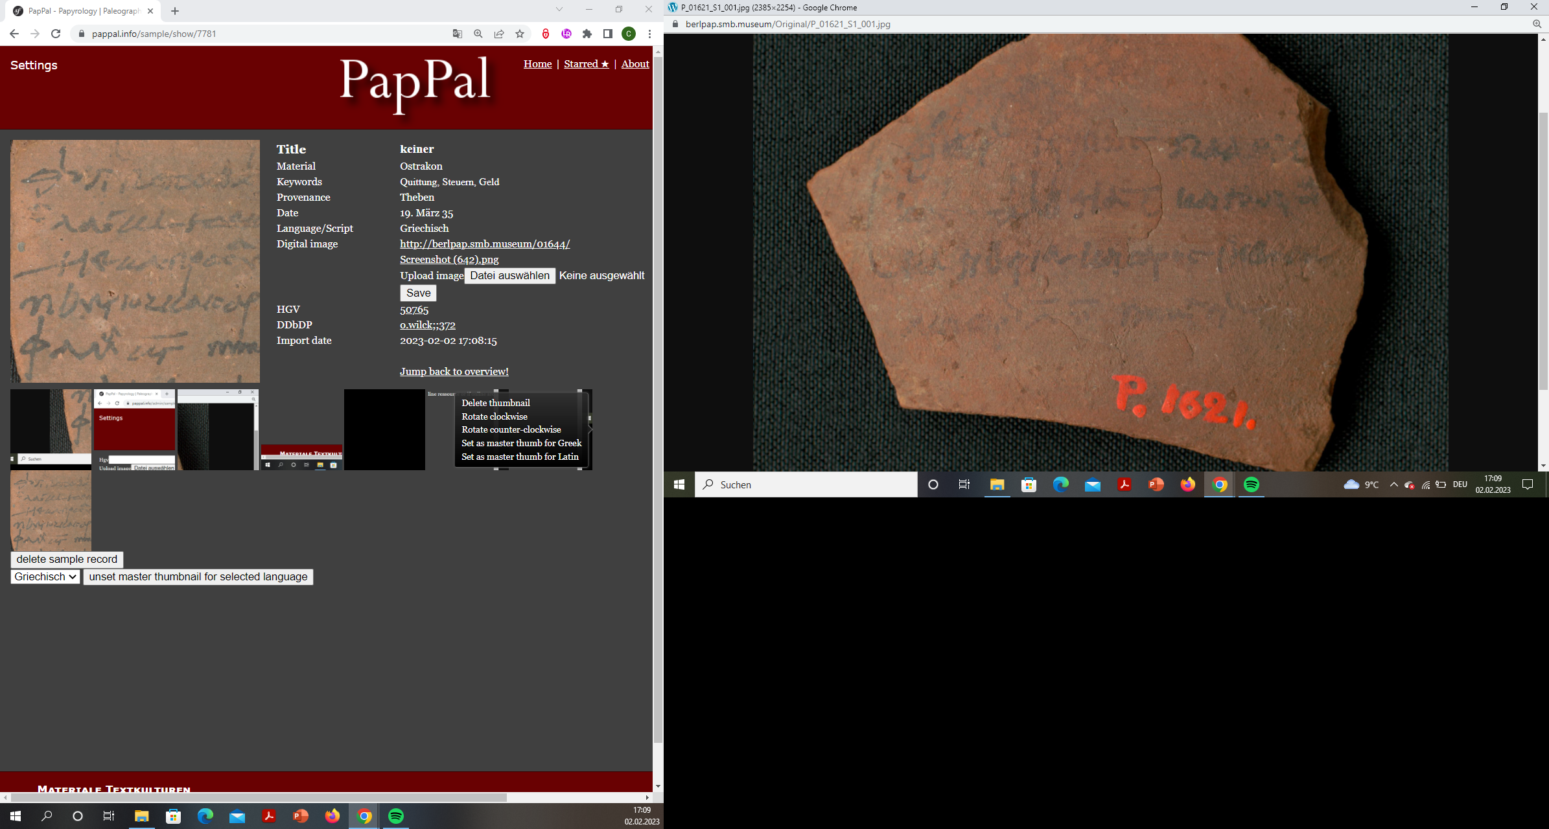
Task: Click the zoom icon in the image window address bar
Action: tap(1537, 24)
